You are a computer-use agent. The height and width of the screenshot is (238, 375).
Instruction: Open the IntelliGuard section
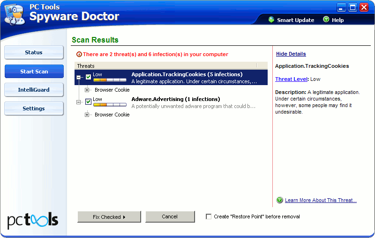(x=34, y=90)
